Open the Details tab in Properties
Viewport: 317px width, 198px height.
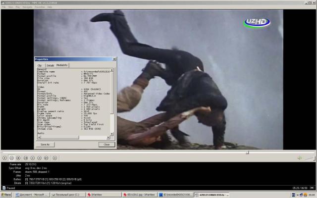[50, 65]
